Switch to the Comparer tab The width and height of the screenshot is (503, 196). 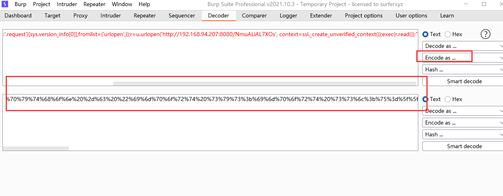255,15
